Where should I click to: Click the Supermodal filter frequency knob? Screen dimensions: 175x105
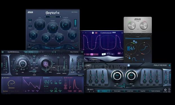click(23, 64)
